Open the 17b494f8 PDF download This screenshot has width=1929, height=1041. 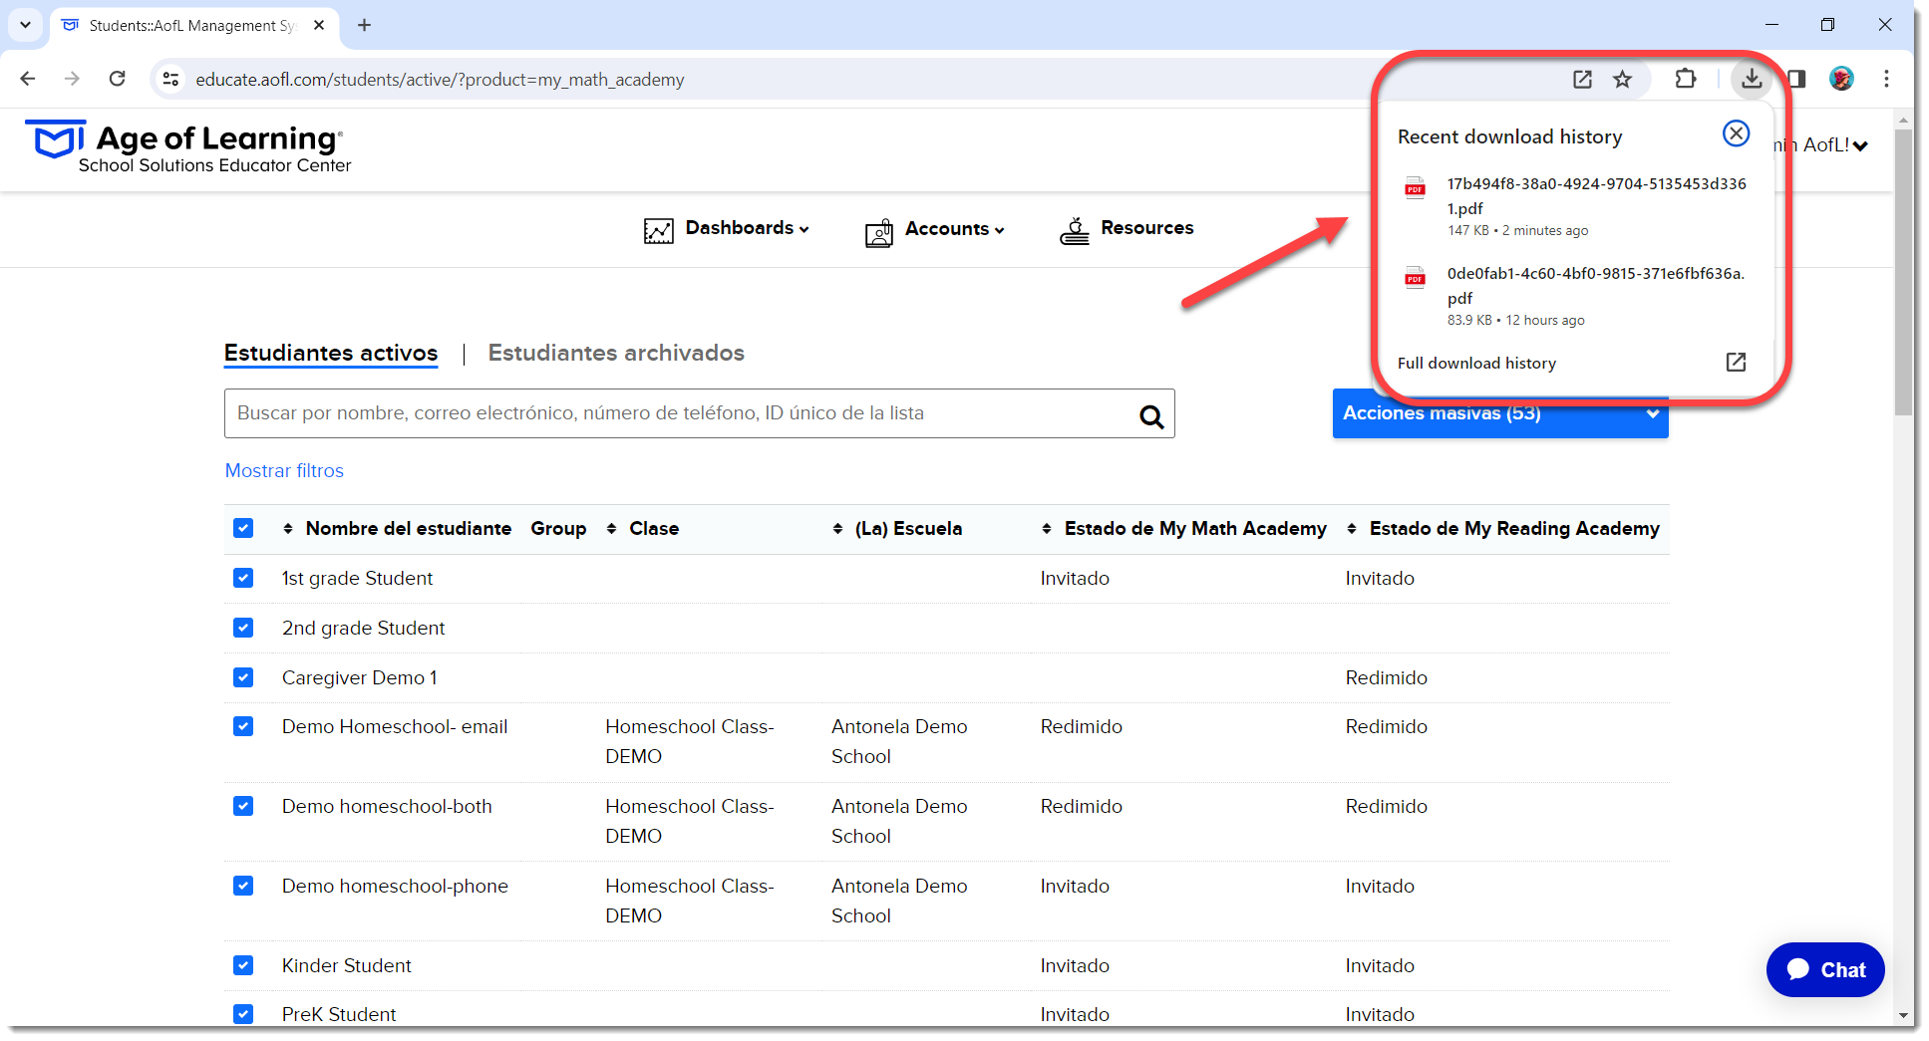(x=1575, y=206)
